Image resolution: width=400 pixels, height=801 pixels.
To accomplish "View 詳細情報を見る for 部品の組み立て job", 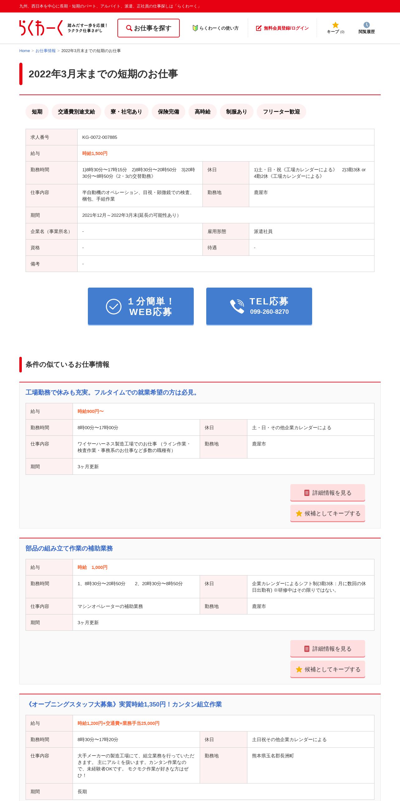I will 328,649.
